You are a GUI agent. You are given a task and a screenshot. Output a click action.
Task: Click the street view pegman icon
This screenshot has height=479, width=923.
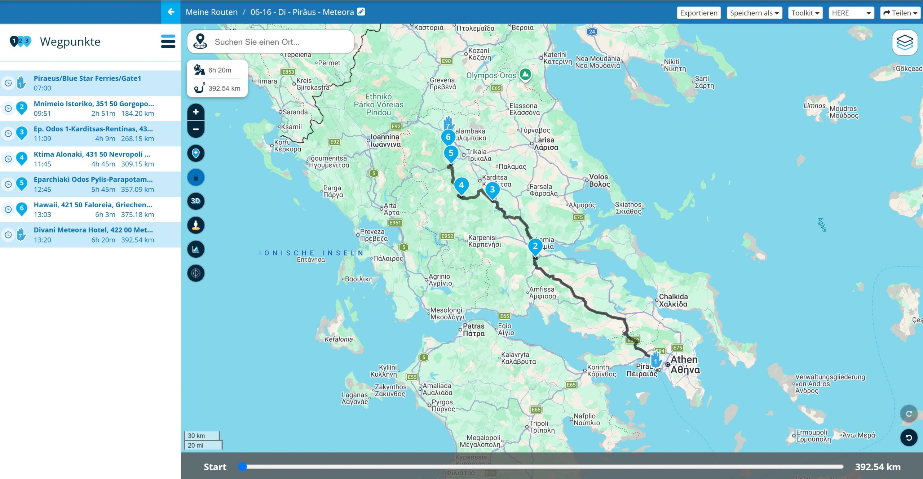click(196, 225)
